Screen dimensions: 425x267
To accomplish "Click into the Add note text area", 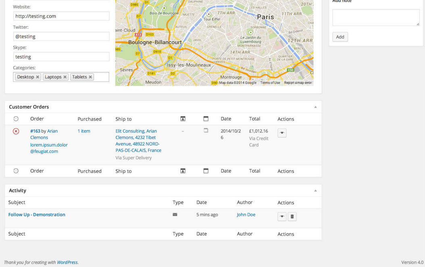I will pyautogui.click(x=375, y=18).
